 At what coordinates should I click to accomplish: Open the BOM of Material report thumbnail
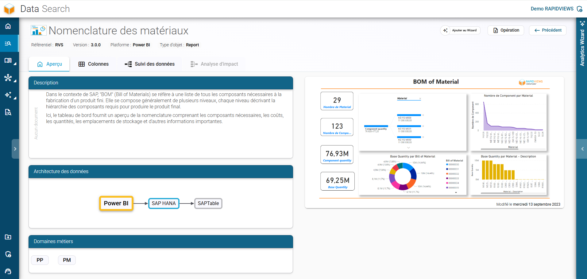434,142
